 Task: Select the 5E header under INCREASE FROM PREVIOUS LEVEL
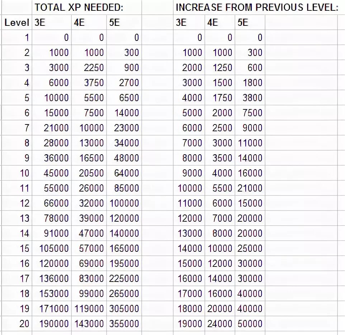(250, 22)
